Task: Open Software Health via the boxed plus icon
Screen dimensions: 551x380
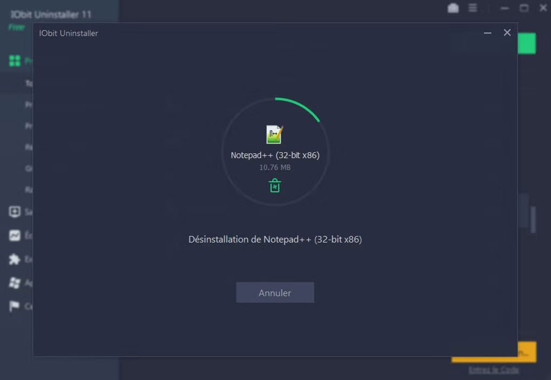Action: [15, 212]
